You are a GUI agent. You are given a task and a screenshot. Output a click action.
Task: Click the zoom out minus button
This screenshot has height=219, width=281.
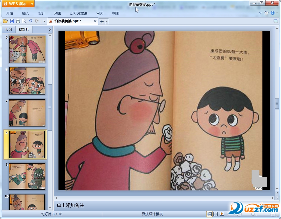coord(239,214)
